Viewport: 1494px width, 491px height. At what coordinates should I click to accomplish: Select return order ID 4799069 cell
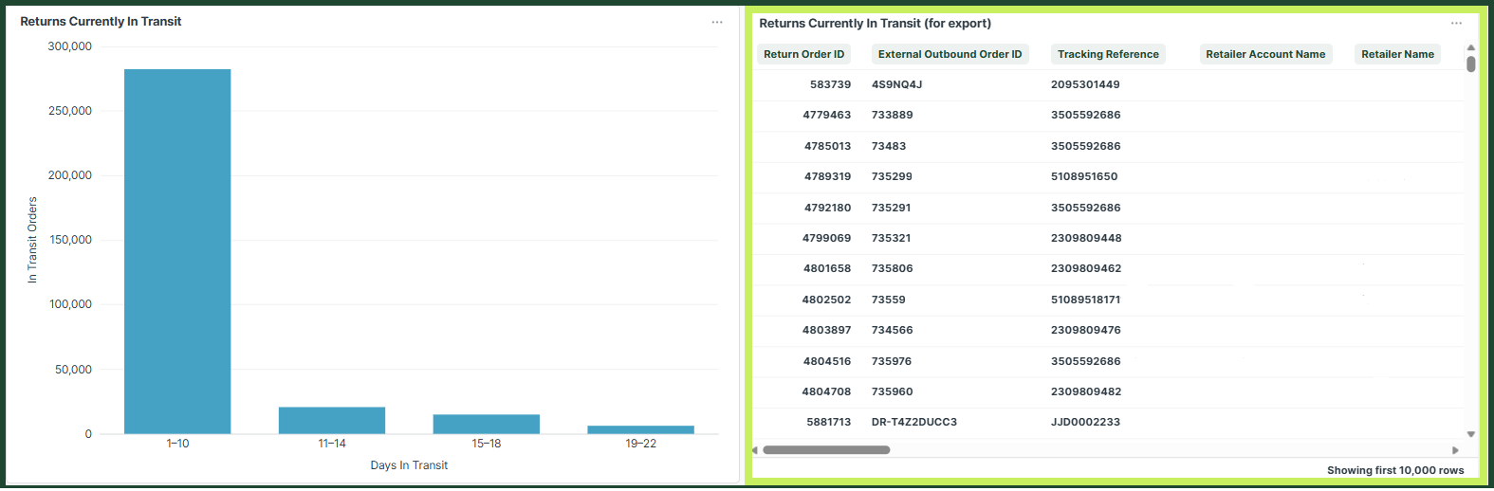coord(826,238)
